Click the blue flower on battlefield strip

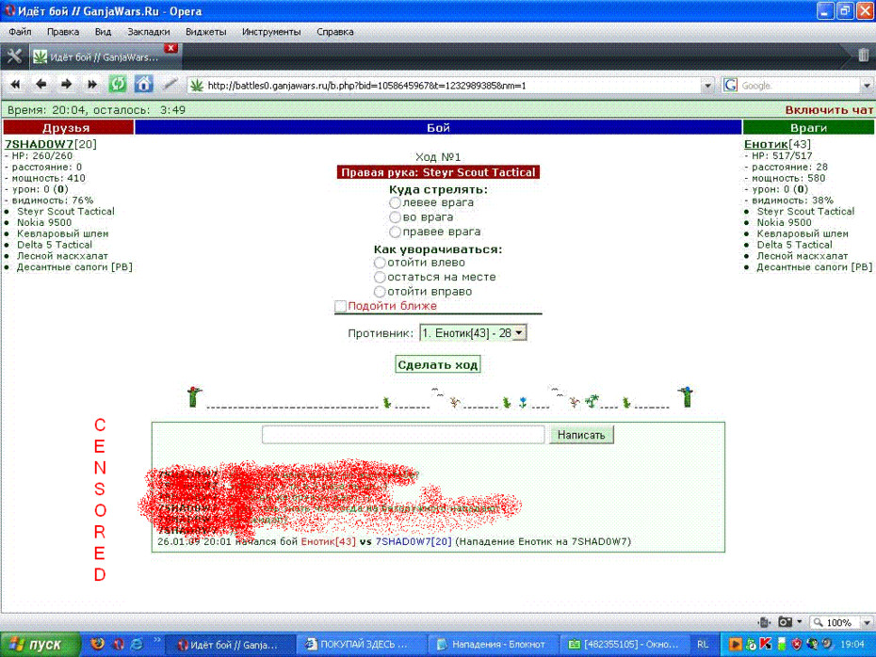(523, 402)
